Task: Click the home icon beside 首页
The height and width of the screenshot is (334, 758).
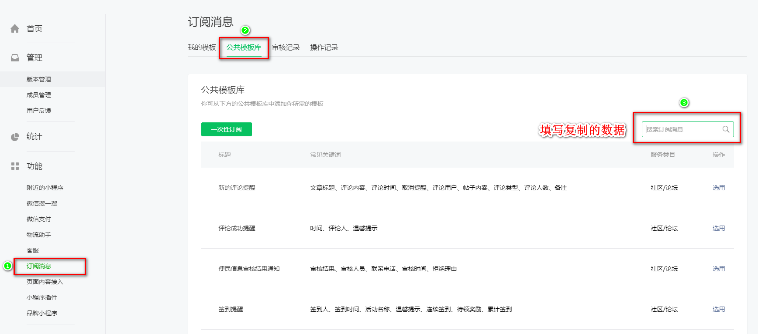Action: coord(15,29)
